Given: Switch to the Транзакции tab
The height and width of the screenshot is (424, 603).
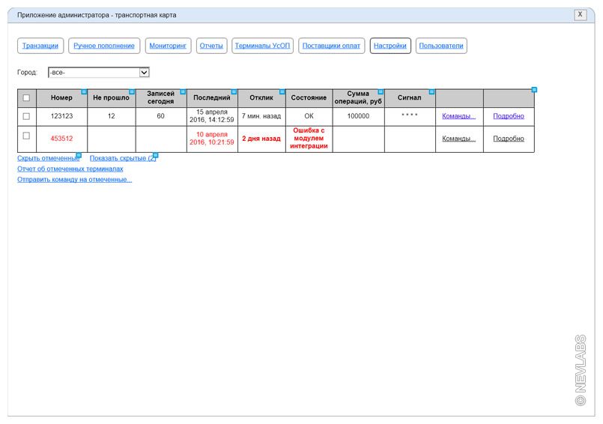Looking at the screenshot, I should [x=40, y=46].
